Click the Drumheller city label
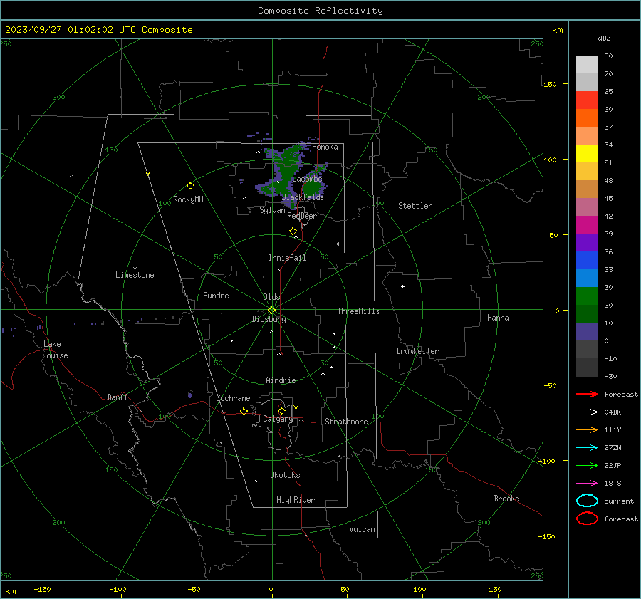 pos(417,351)
